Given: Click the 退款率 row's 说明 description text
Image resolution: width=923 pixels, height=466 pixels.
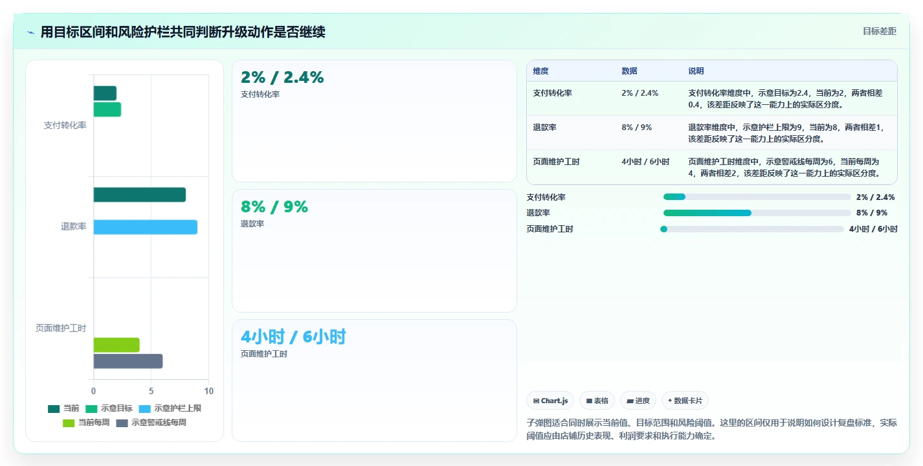Looking at the screenshot, I should tap(785, 133).
